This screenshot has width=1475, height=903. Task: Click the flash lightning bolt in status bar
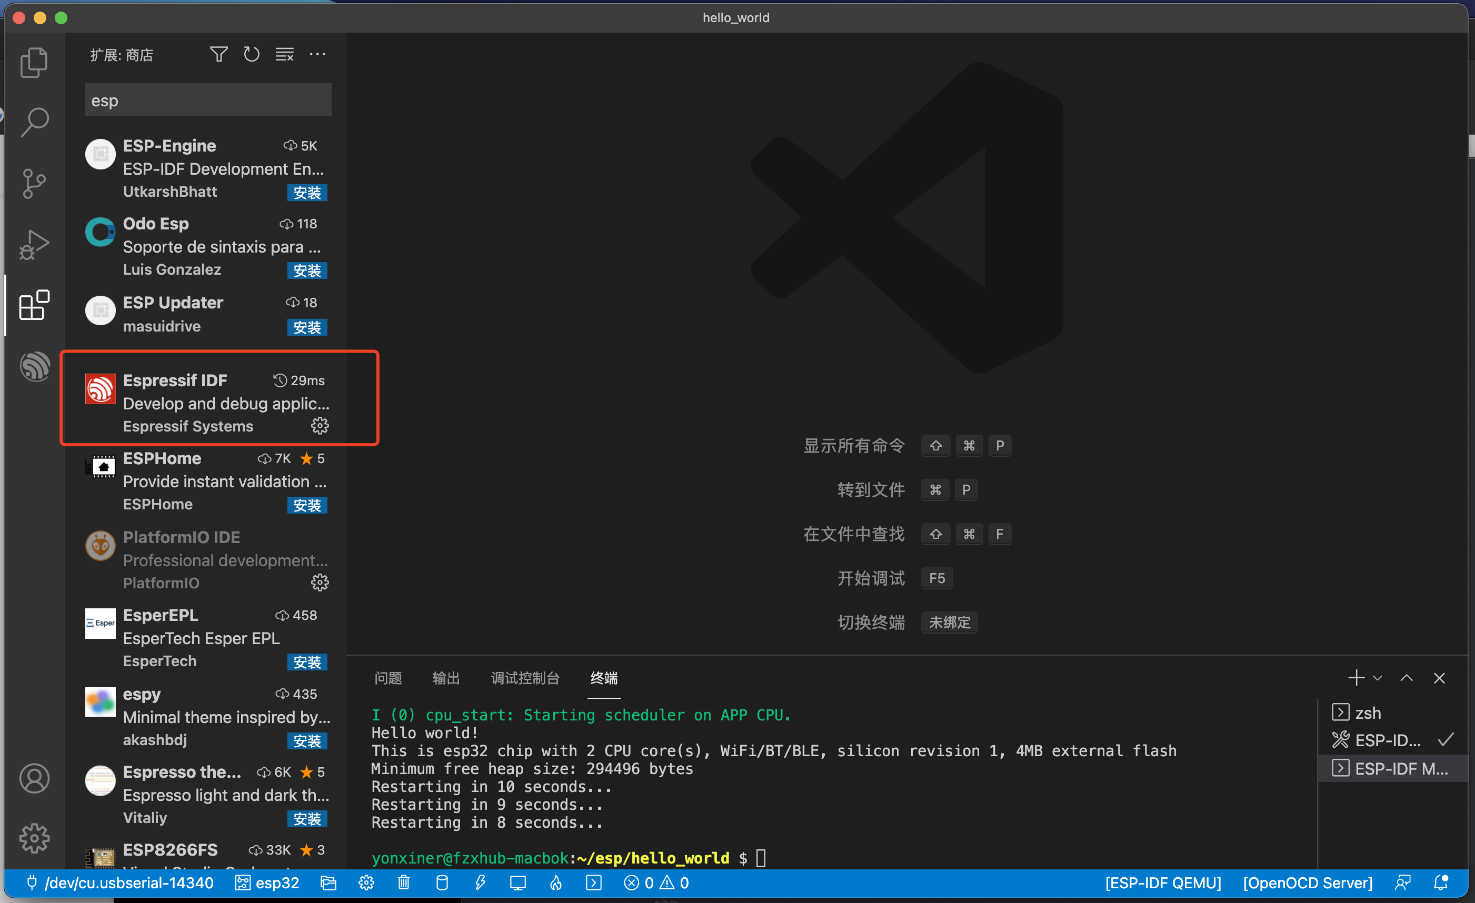tap(480, 882)
